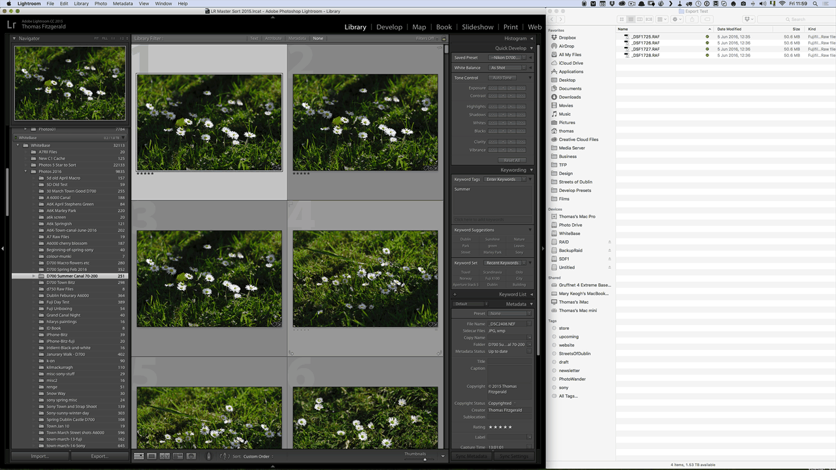836x470 pixels.
Task: Open Survey view in Lightroom toolbar
Action: coord(178,456)
